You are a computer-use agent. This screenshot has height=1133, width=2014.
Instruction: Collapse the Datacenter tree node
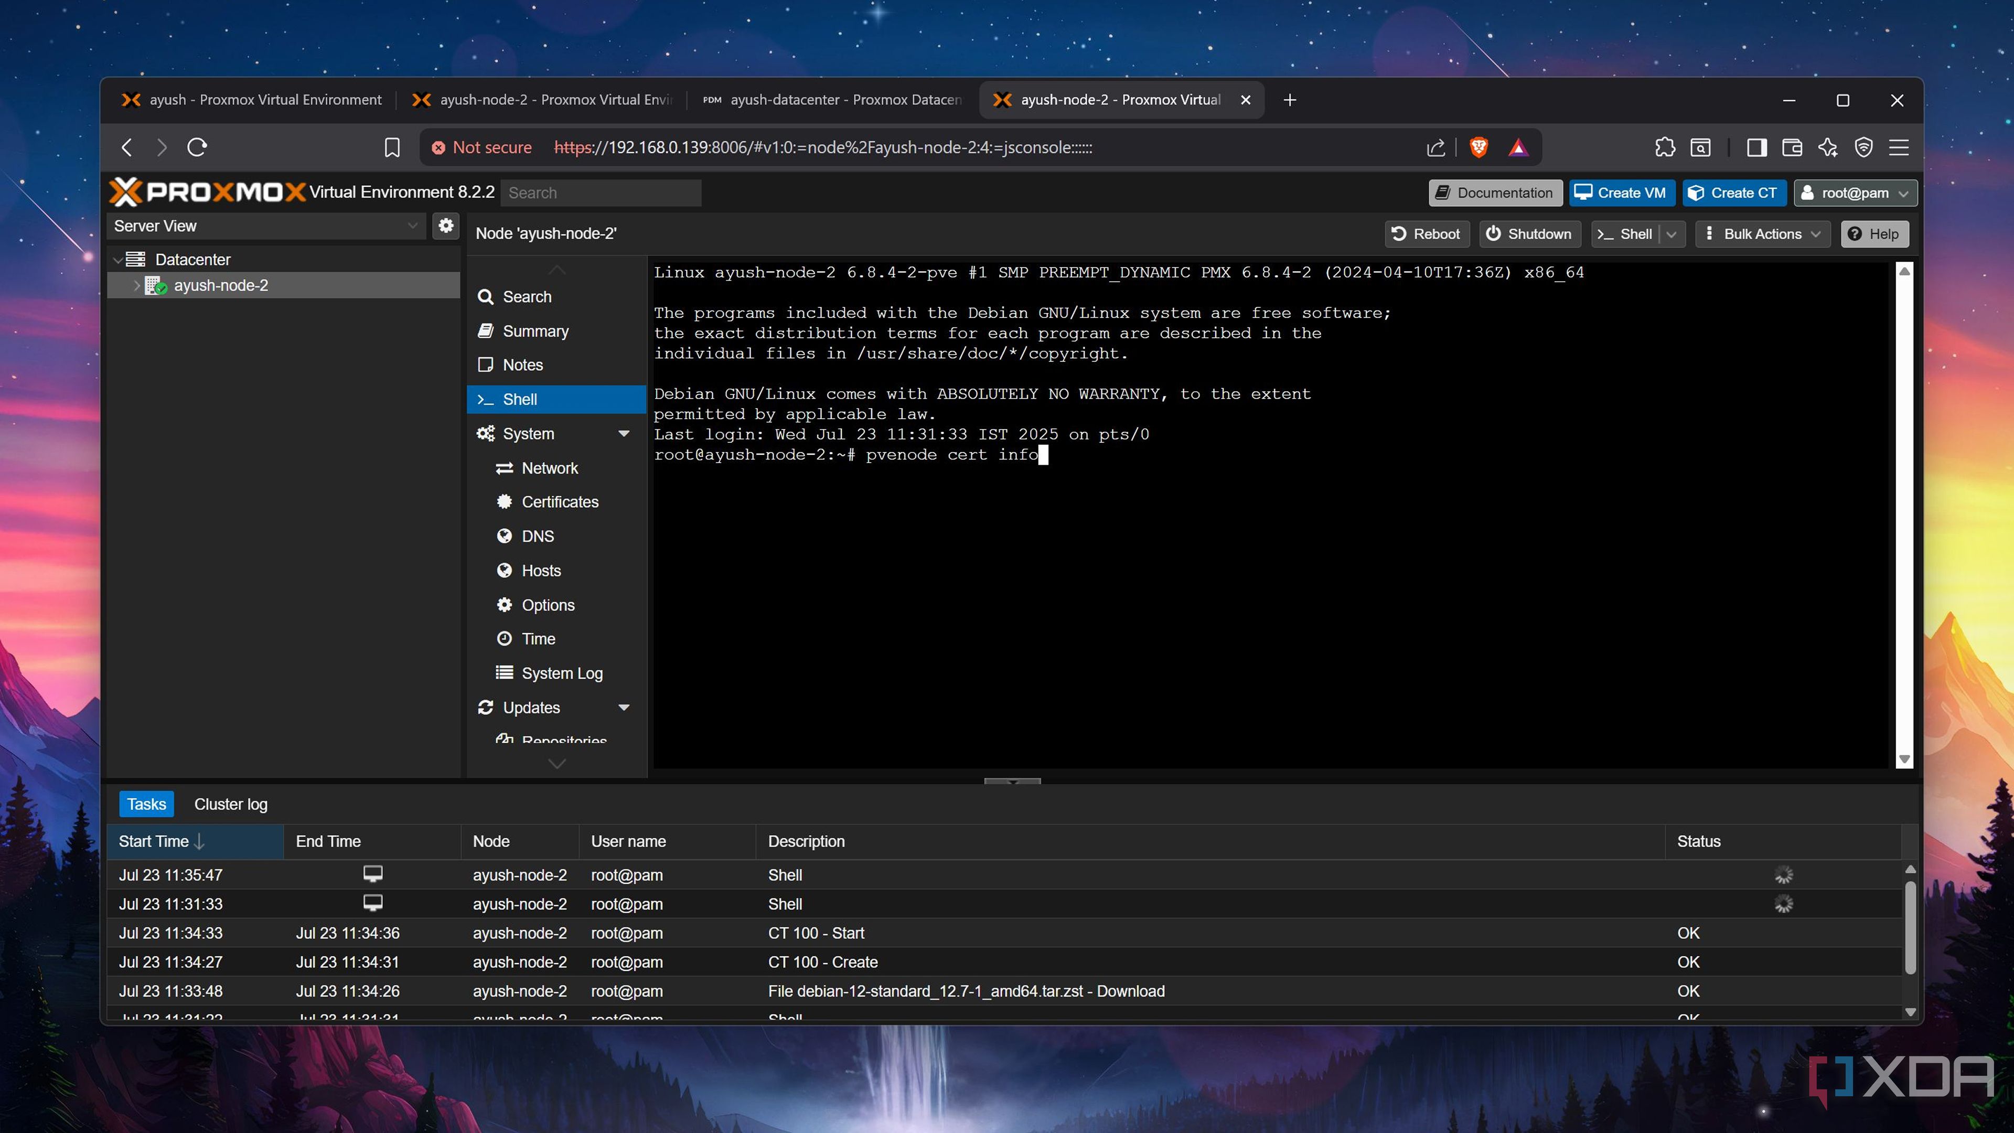pyautogui.click(x=117, y=260)
